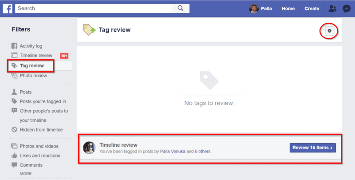This screenshot has width=355, height=180.
Task: Click the Likes and reactions thumb icon
Action: pyautogui.click(x=14, y=156)
